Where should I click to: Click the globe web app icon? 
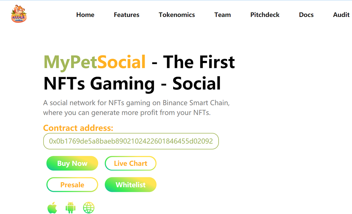(x=89, y=208)
